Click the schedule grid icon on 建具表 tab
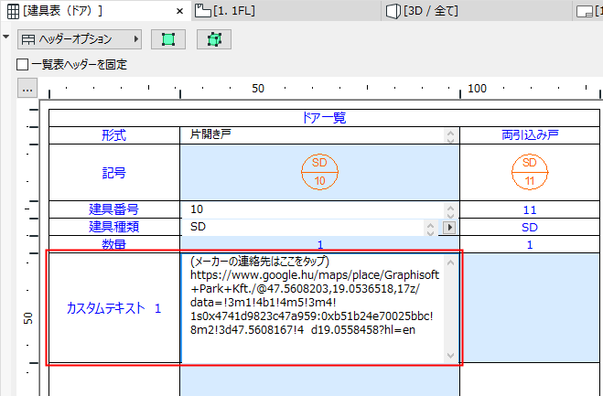603x396 pixels. 13,12
